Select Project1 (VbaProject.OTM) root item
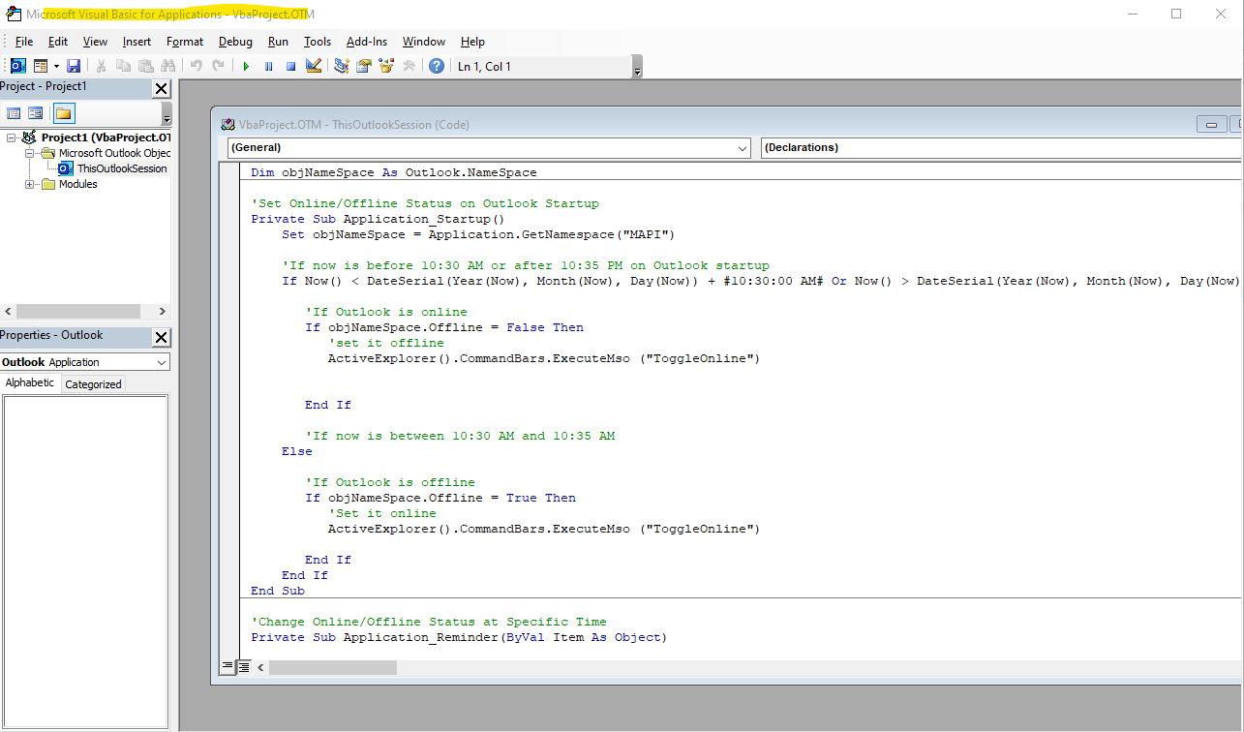 tap(106, 137)
